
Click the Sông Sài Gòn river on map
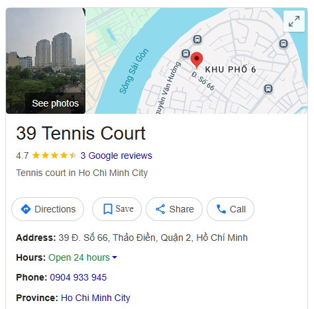tap(134, 71)
